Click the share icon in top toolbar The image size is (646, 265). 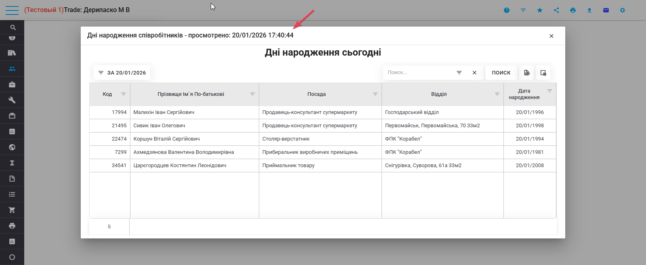(x=556, y=10)
